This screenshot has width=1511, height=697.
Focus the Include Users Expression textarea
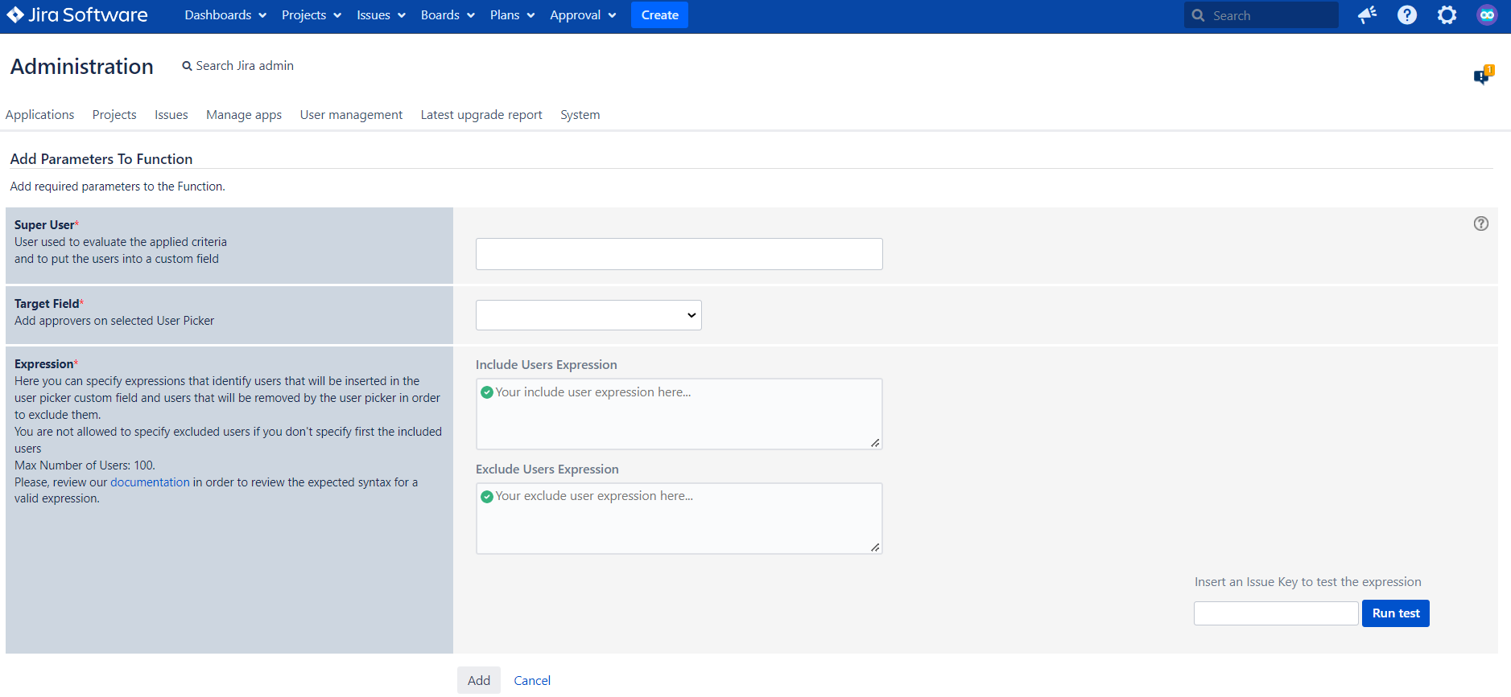(679, 414)
